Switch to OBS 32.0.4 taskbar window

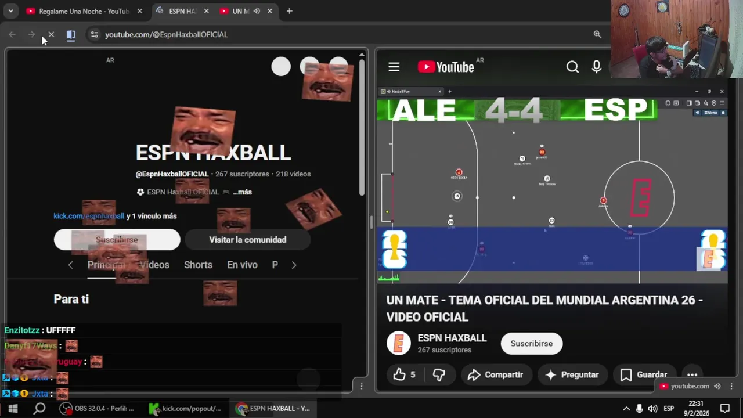[98, 409]
